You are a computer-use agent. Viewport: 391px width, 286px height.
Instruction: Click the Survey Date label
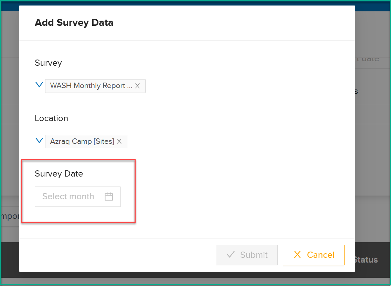tap(59, 173)
